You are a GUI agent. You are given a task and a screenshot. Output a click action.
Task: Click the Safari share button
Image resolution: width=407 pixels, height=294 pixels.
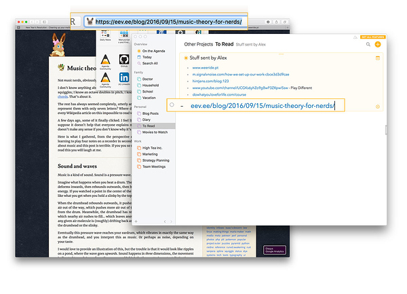click(277, 22)
